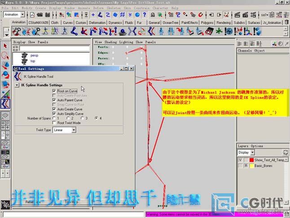Click the red magnet icon on the status line
Image resolution: width=290 pixels, height=218 pixels.
[201, 15]
